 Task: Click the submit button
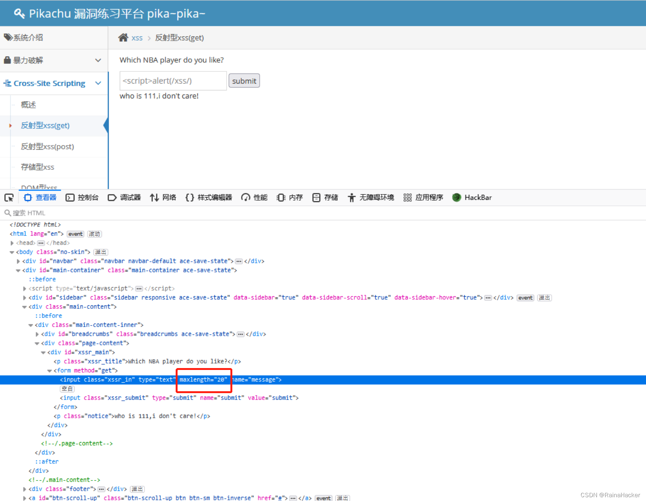click(244, 81)
